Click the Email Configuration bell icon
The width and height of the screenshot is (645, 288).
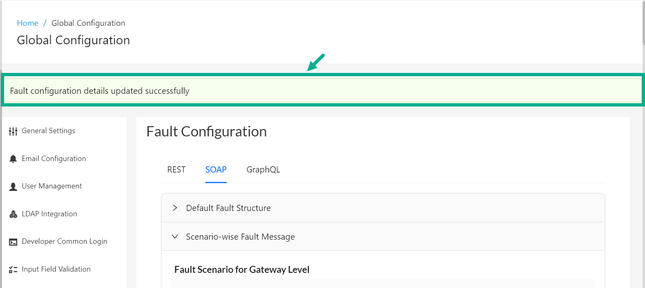coord(13,159)
